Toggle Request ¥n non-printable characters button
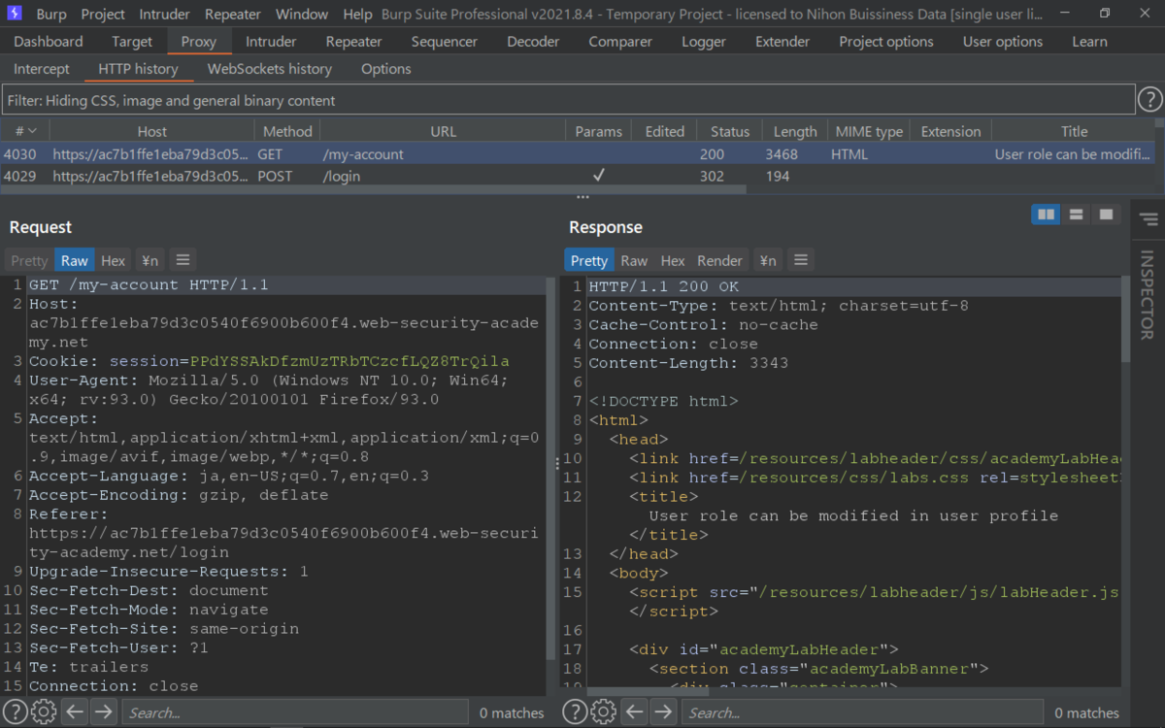The height and width of the screenshot is (728, 1165). coord(150,260)
